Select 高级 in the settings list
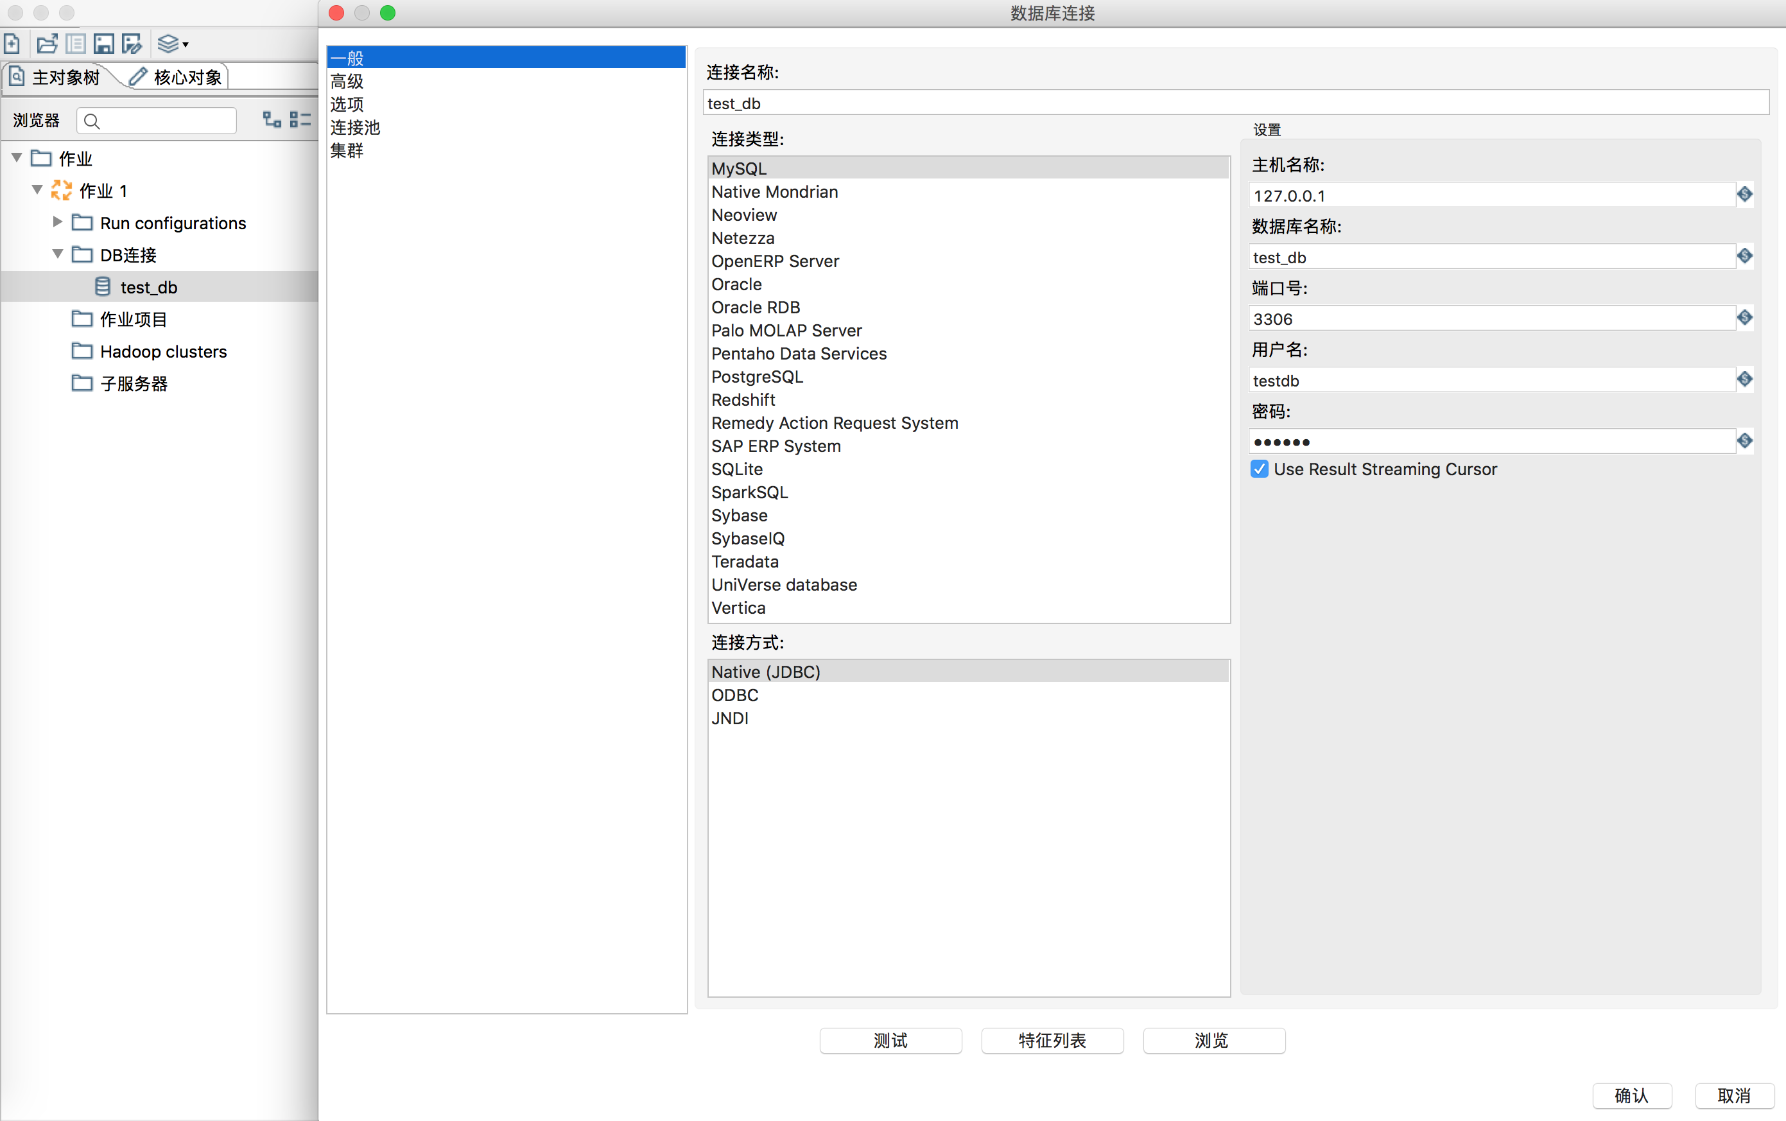This screenshot has height=1121, width=1786. coord(347,82)
